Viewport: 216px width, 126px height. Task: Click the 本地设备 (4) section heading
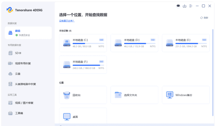(x=65, y=31)
